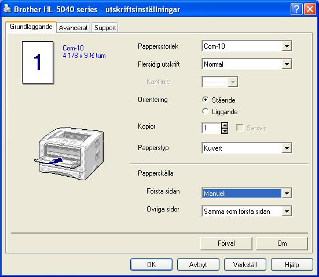Image resolution: width=319 pixels, height=277 pixels.
Task: Open the Avancerat tab
Action: (73, 27)
